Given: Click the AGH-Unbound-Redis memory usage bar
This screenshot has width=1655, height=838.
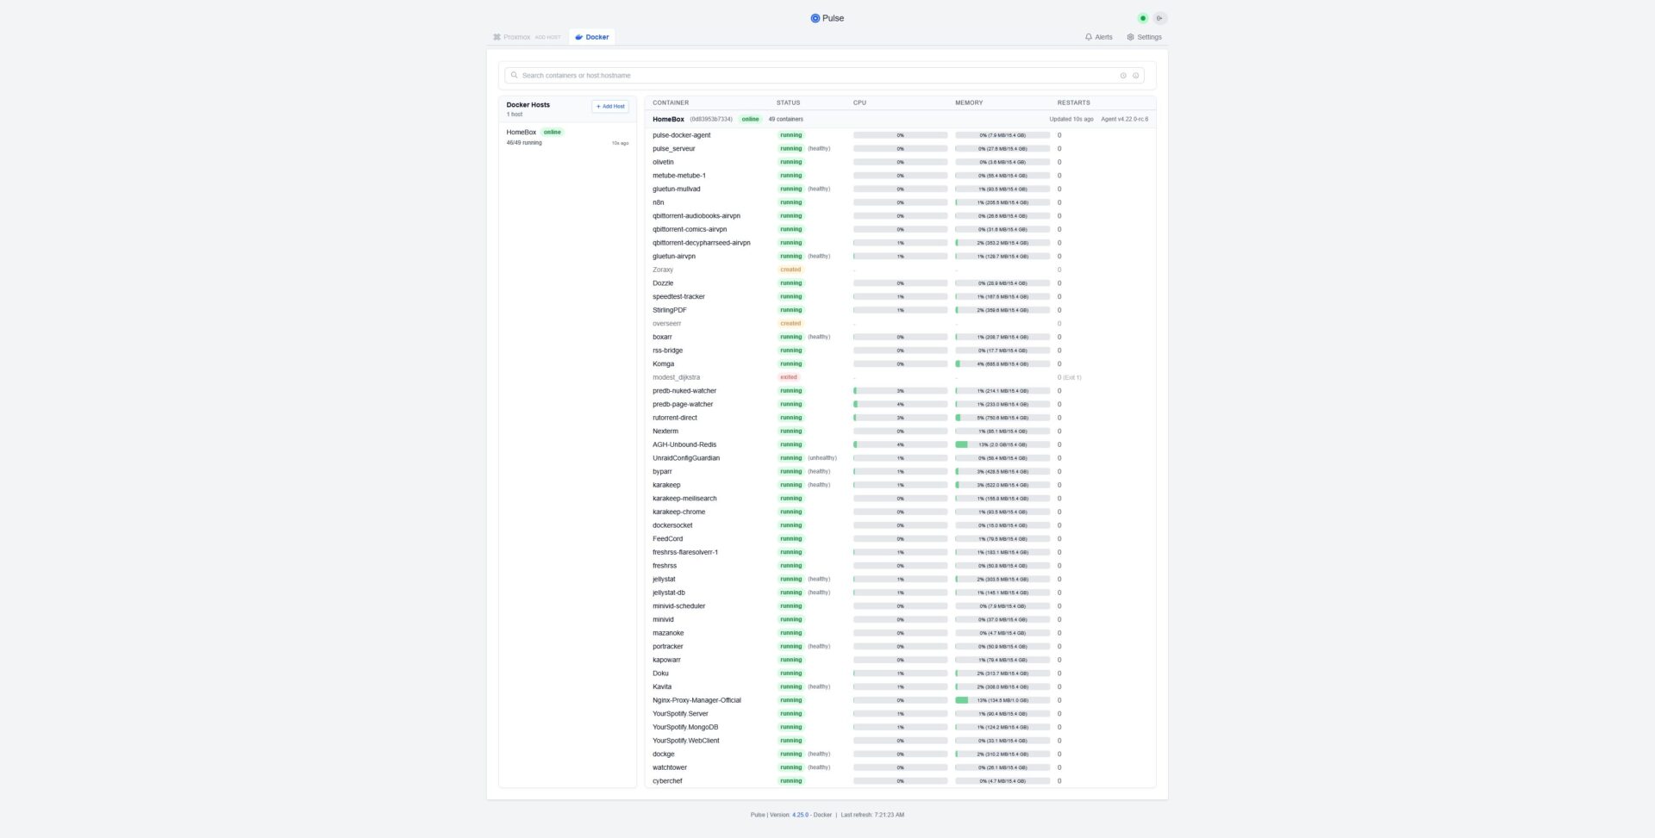Looking at the screenshot, I should [x=1002, y=445].
